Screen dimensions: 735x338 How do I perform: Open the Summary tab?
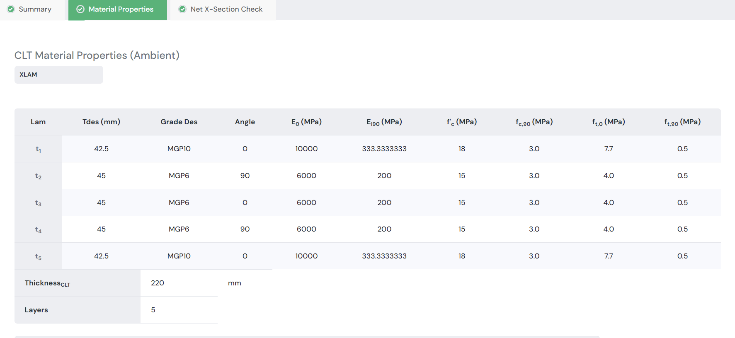coord(35,9)
